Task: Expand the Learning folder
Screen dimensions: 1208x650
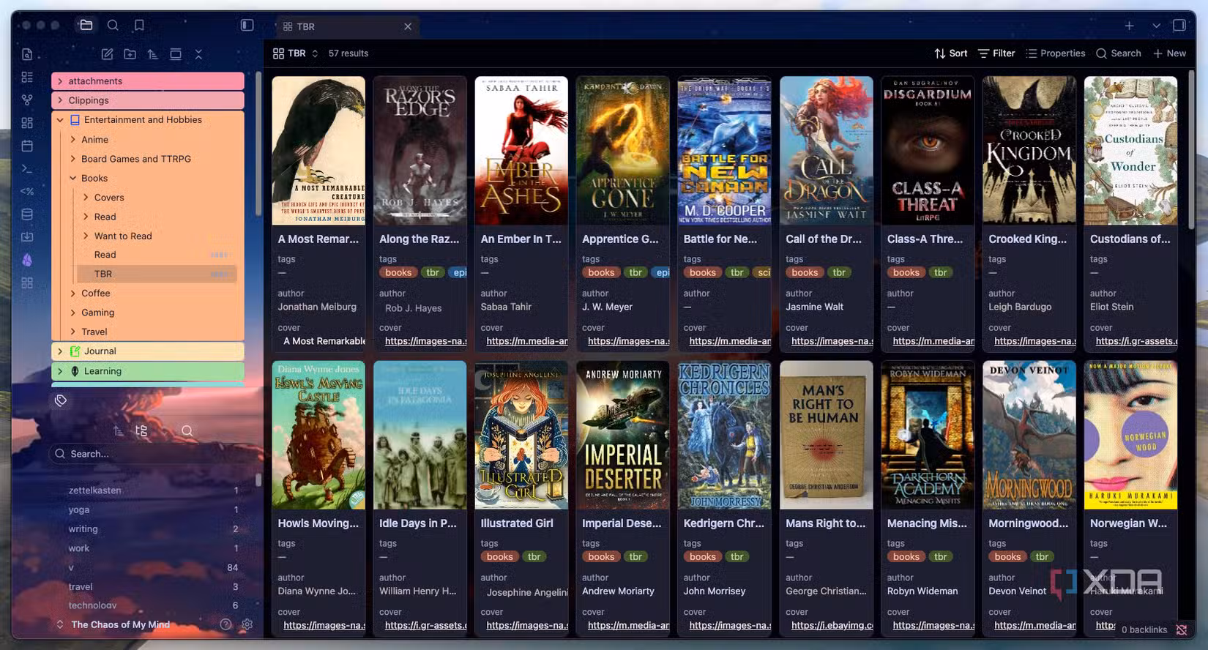Action: [x=148, y=371]
